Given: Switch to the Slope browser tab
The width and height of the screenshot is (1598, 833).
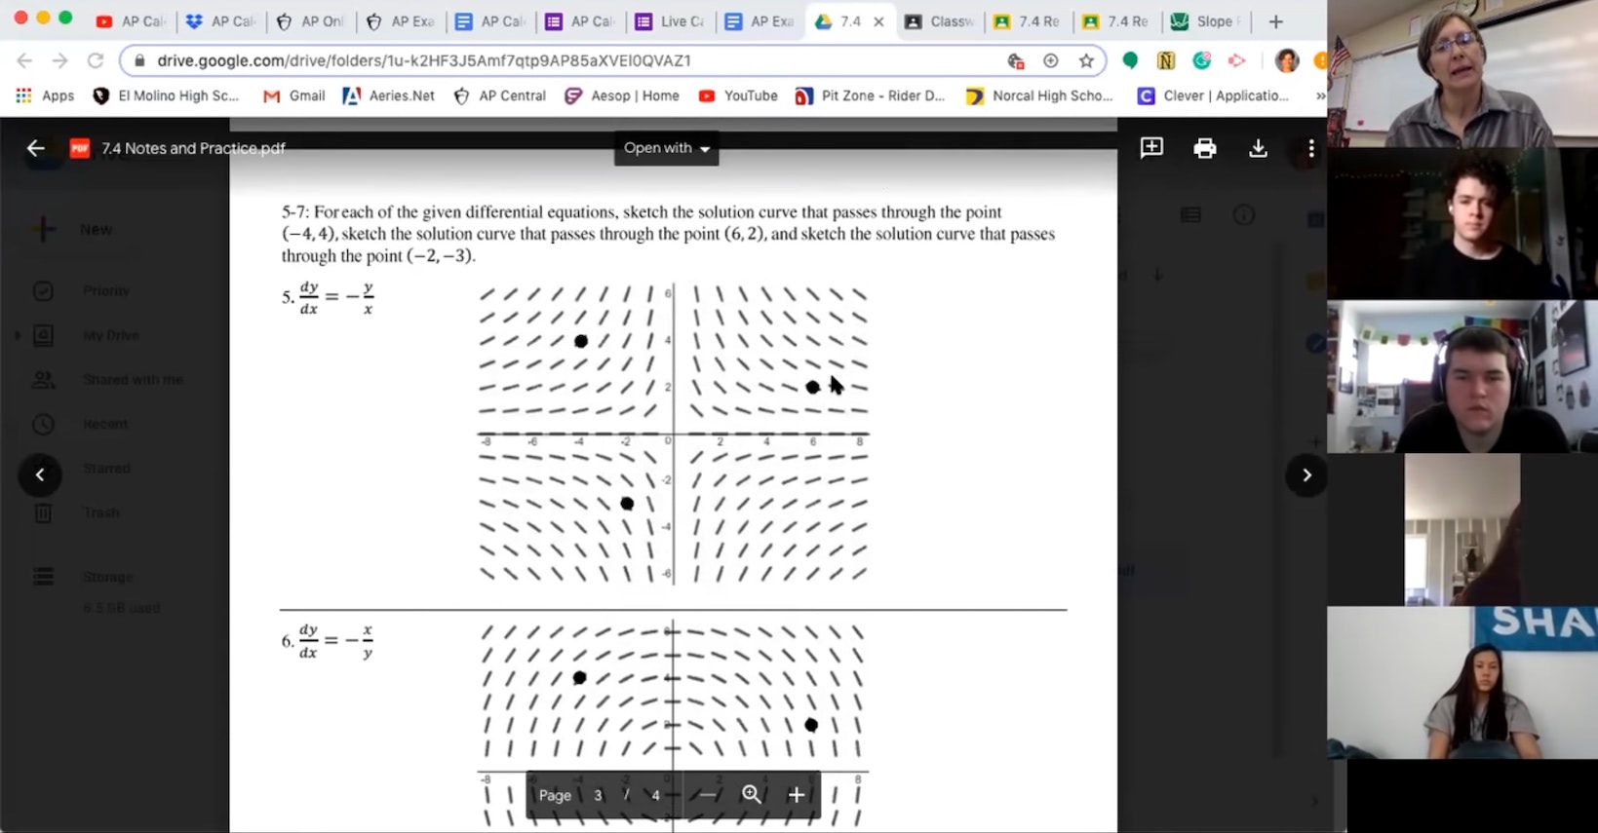Looking at the screenshot, I should click(x=1205, y=21).
